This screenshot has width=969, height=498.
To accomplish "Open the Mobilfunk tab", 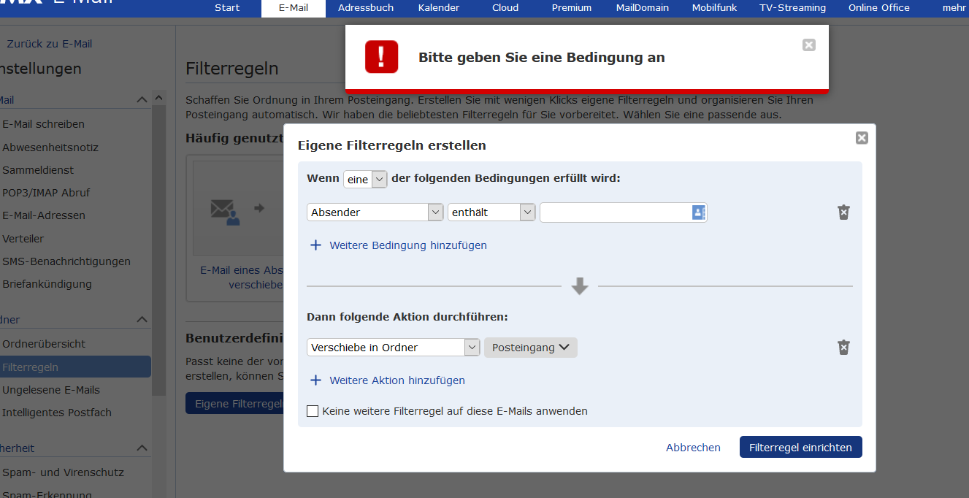I will tap(715, 8).
